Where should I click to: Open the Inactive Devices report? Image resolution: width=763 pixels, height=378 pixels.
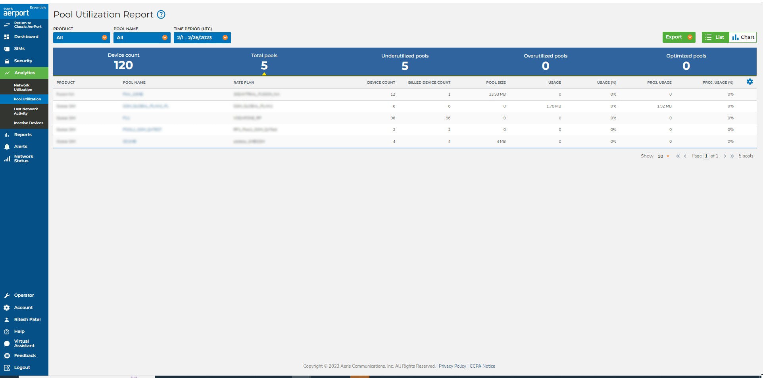pyautogui.click(x=28, y=123)
